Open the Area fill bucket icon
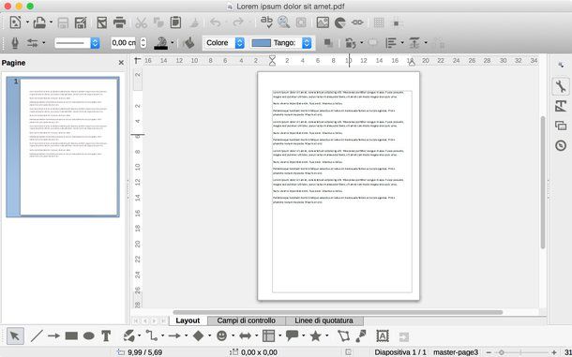This screenshot has height=357, width=572. (189, 43)
